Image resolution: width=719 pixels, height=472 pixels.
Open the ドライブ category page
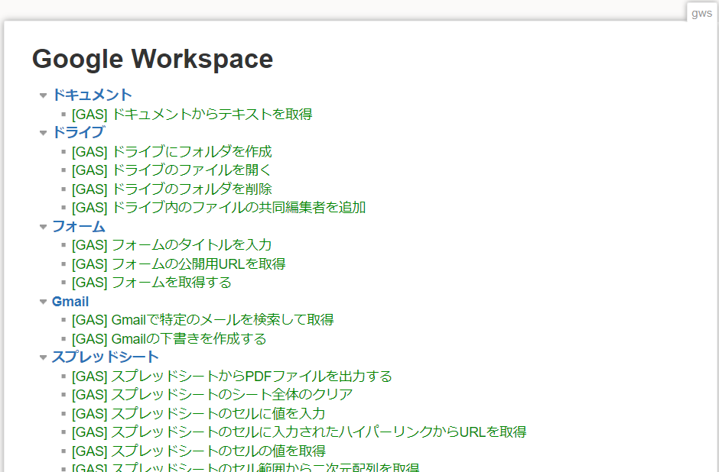click(78, 132)
